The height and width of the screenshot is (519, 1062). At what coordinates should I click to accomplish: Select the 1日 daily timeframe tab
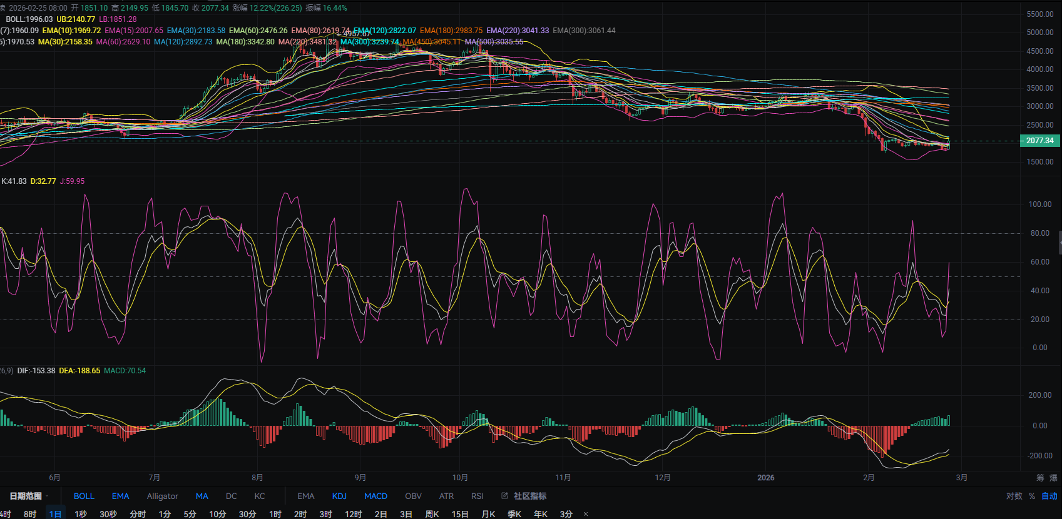click(x=55, y=514)
